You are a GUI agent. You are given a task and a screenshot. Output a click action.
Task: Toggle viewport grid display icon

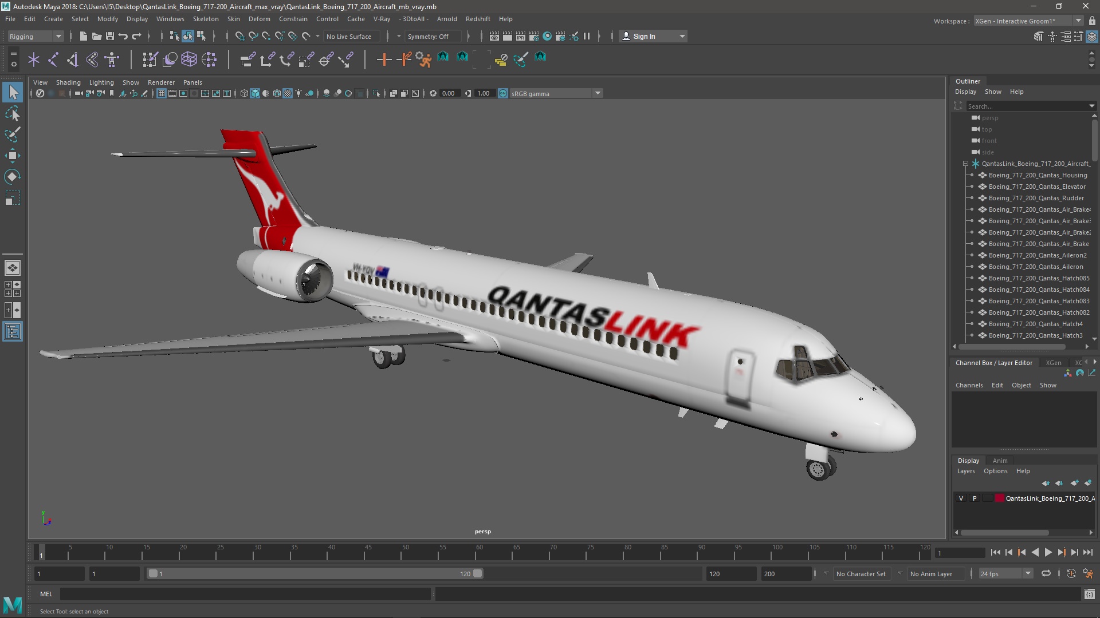[x=162, y=93]
